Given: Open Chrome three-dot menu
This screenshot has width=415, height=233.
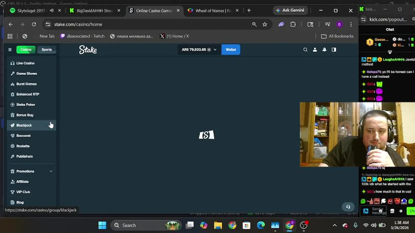Looking at the screenshot, I should pos(351,24).
